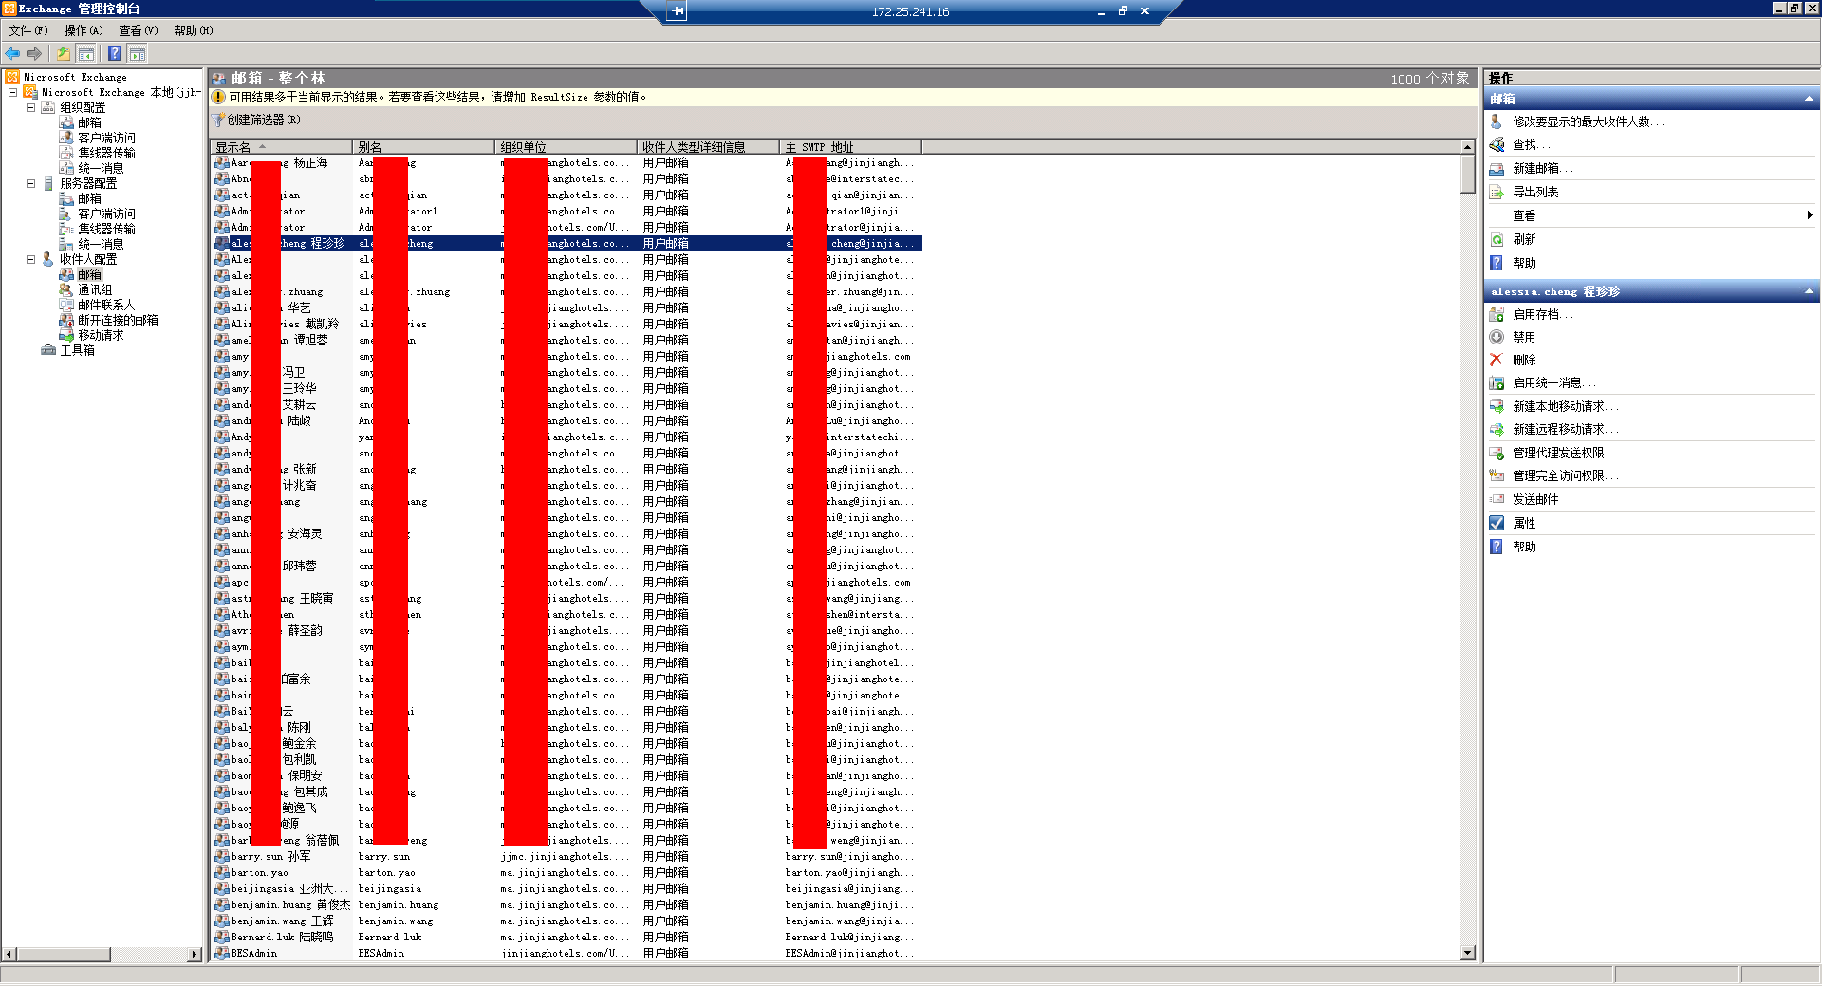Image resolution: width=1822 pixels, height=986 pixels.
Task: Collapse the 组织配置 tree node
Action: click(x=30, y=107)
